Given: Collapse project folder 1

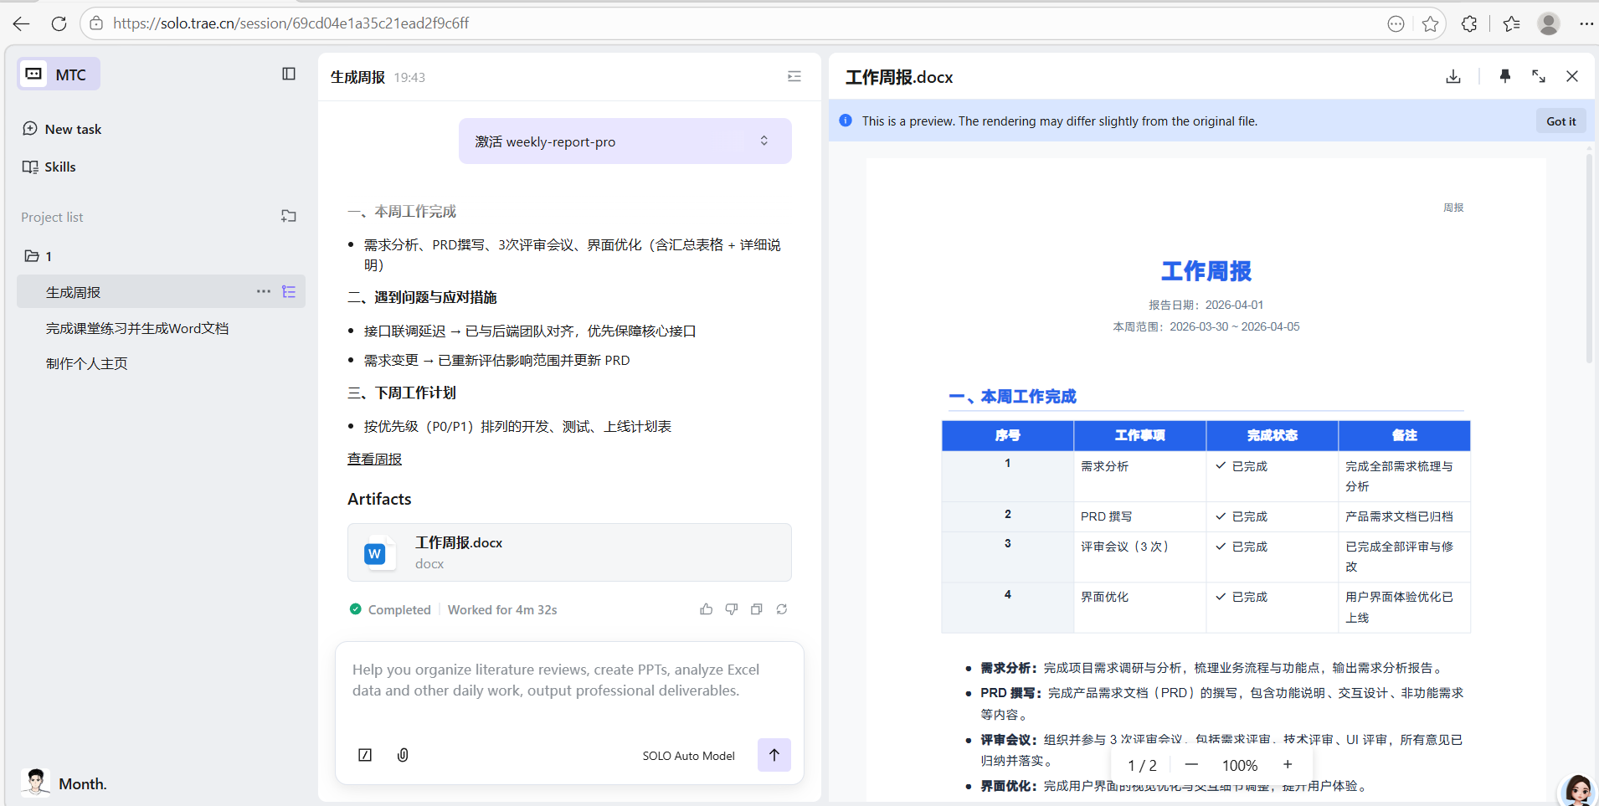Looking at the screenshot, I should [x=32, y=256].
